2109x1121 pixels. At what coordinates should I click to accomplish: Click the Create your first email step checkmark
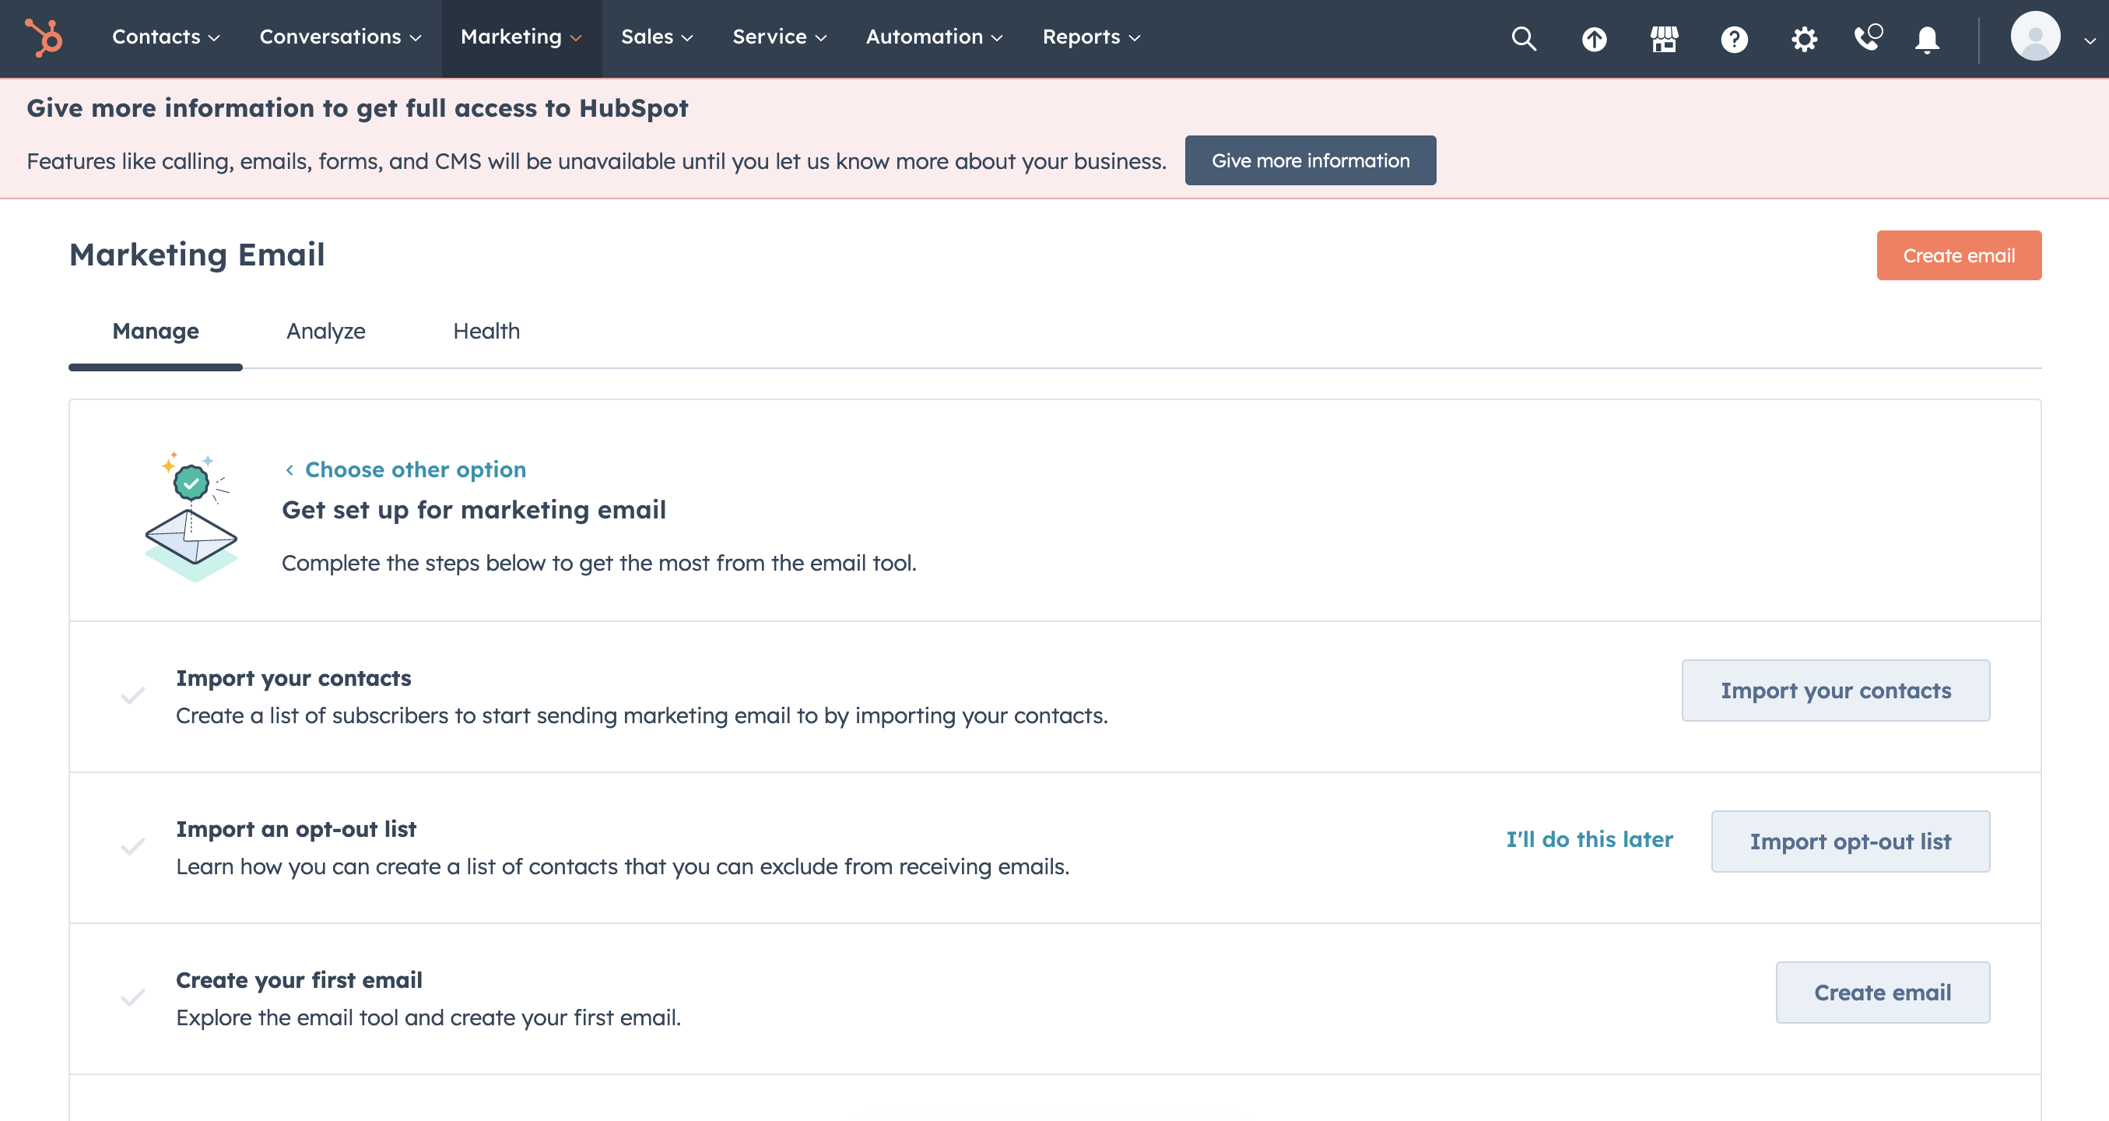[132, 997]
